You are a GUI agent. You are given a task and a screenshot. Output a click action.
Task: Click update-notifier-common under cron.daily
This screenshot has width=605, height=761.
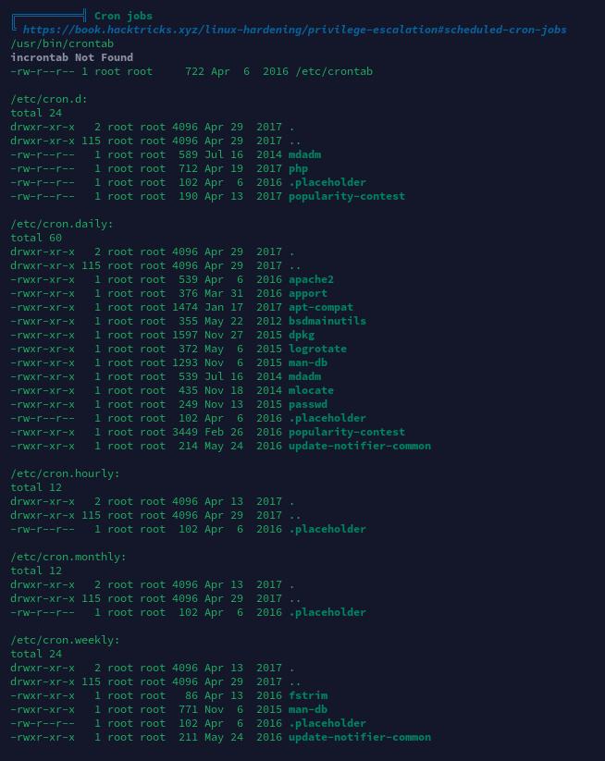360,446
